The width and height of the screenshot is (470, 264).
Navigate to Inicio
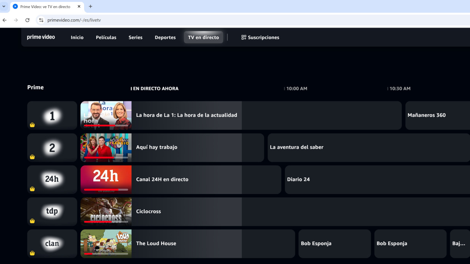point(77,37)
